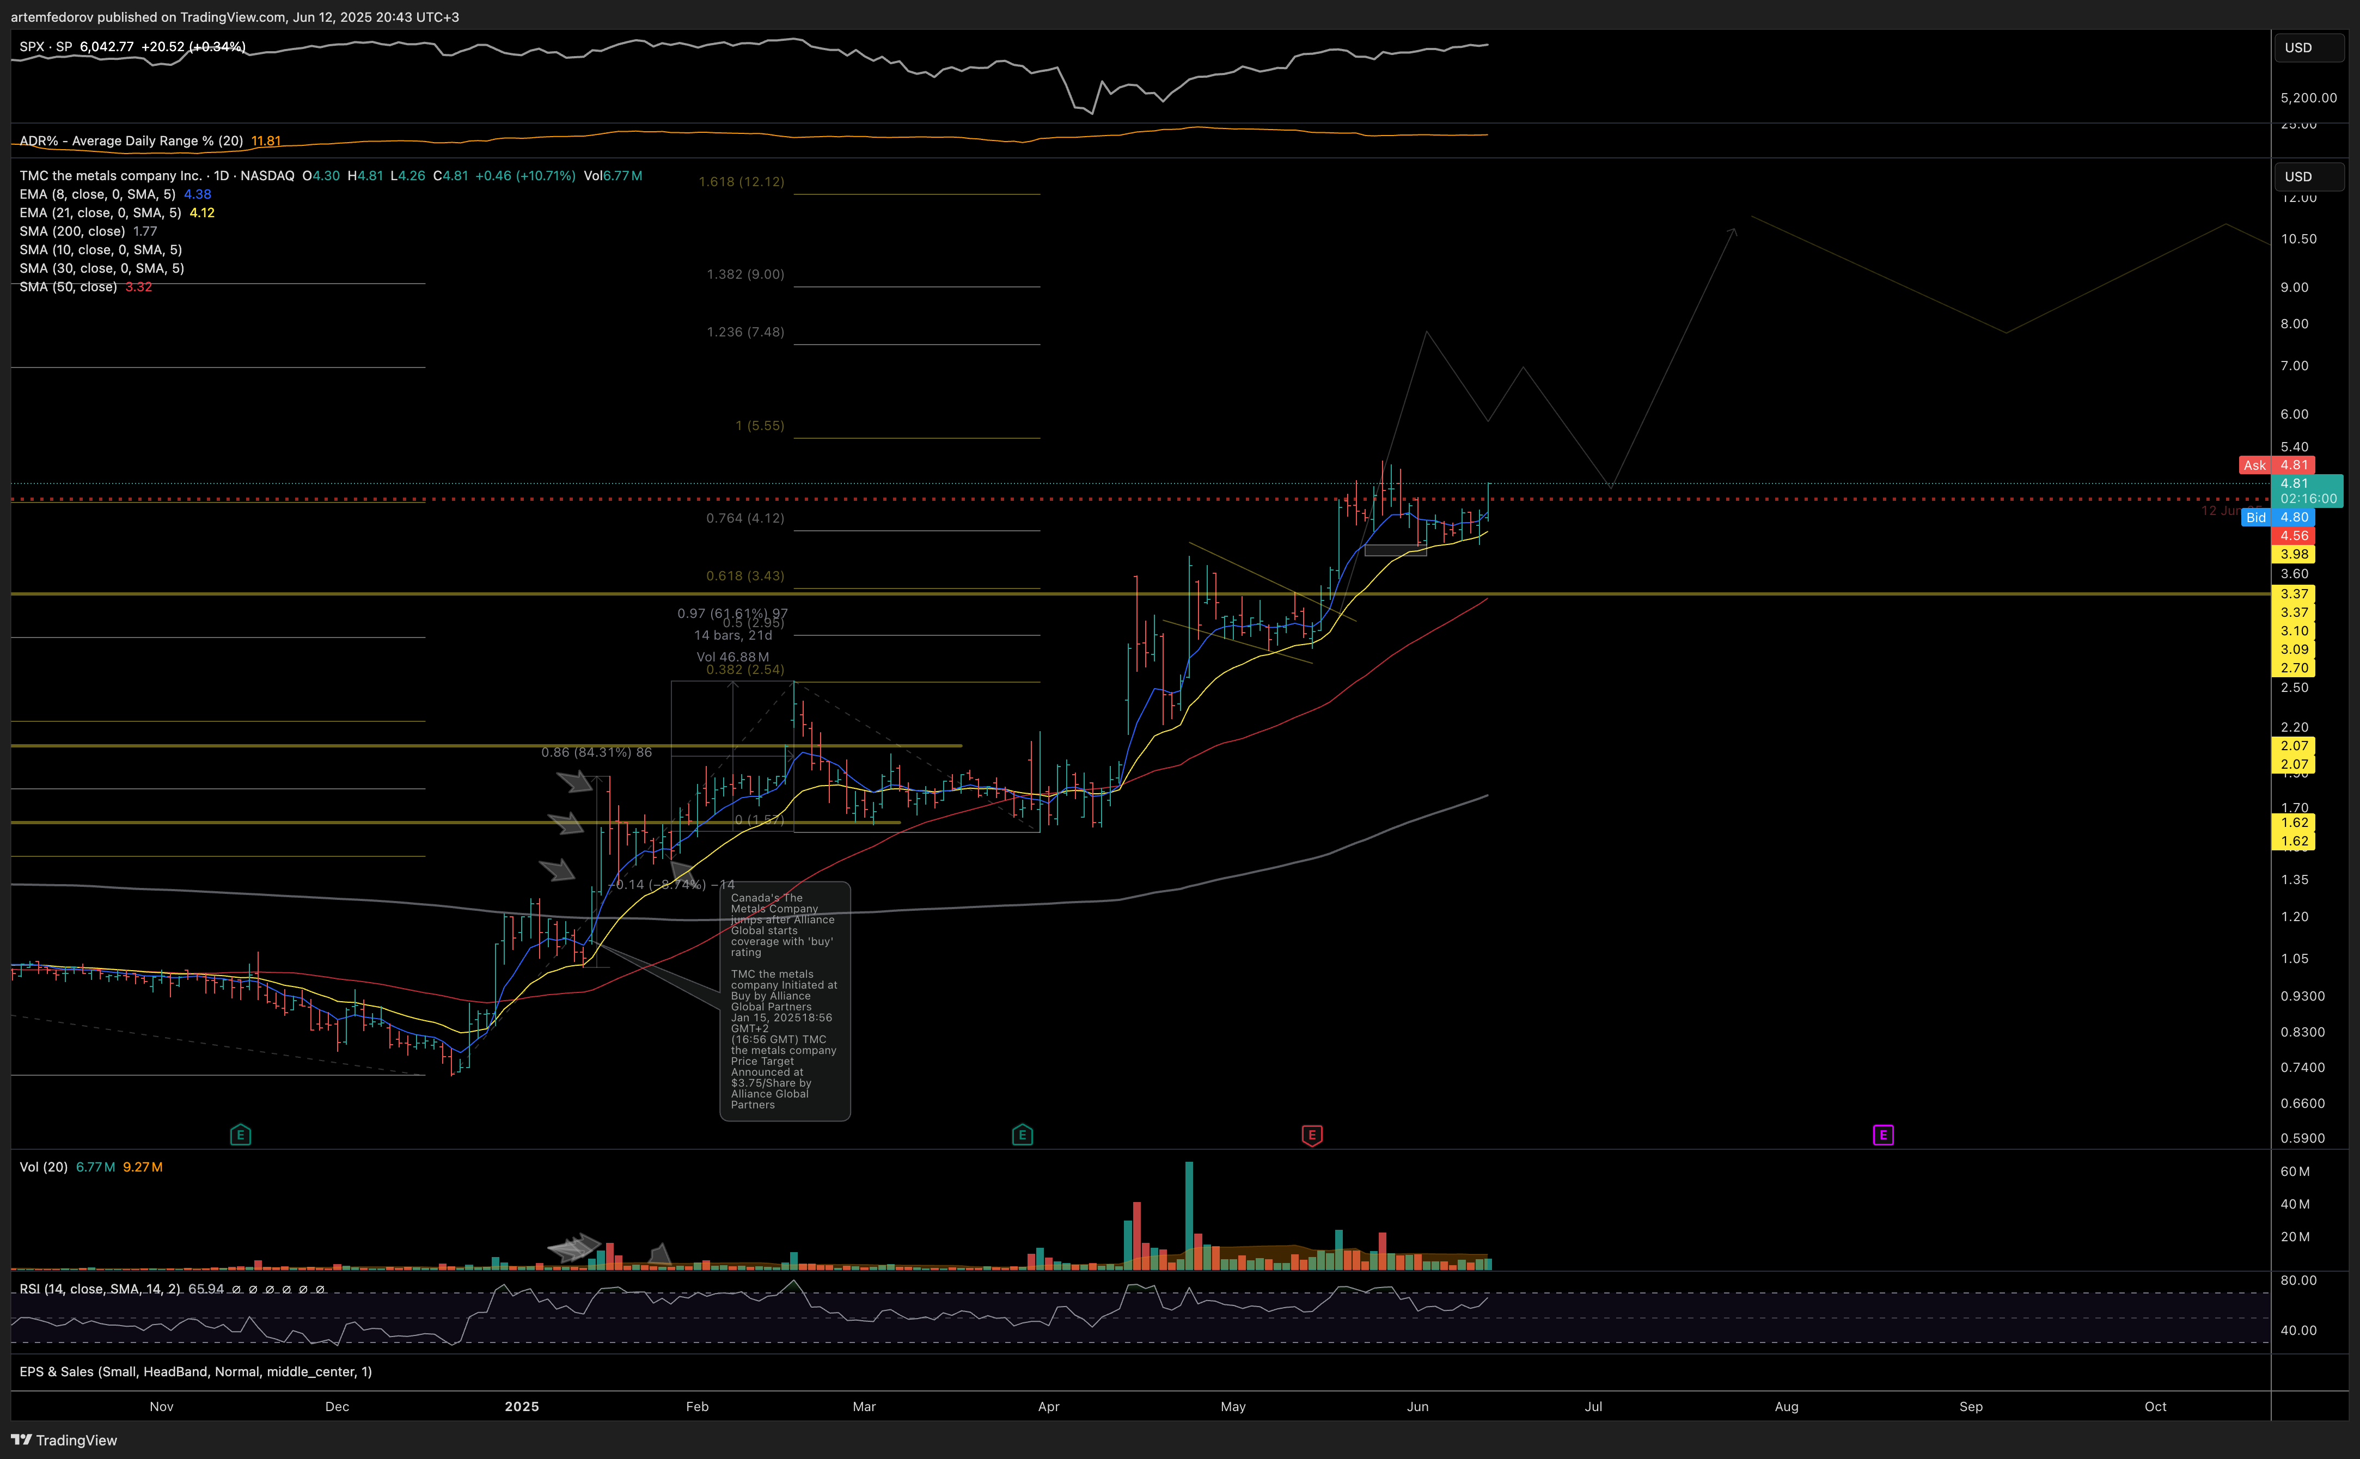Click the Vol 46.88 M measurement label
This screenshot has height=1459, width=2360.
point(732,657)
